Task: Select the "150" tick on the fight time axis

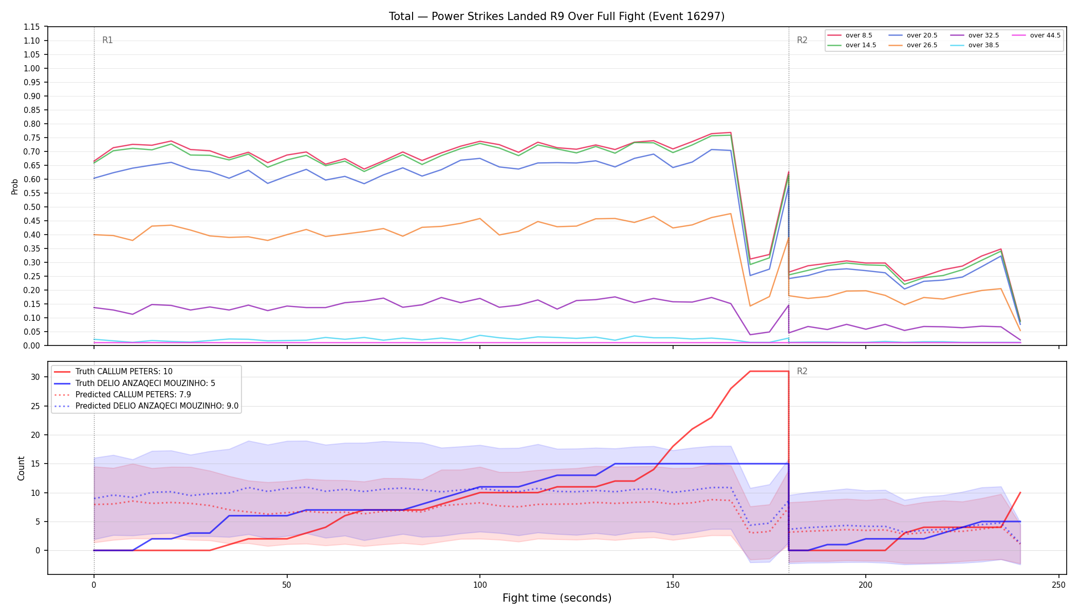Action: coord(673,584)
